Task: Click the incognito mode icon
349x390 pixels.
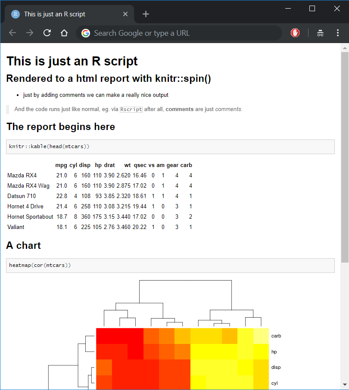Action: pyautogui.click(x=320, y=33)
